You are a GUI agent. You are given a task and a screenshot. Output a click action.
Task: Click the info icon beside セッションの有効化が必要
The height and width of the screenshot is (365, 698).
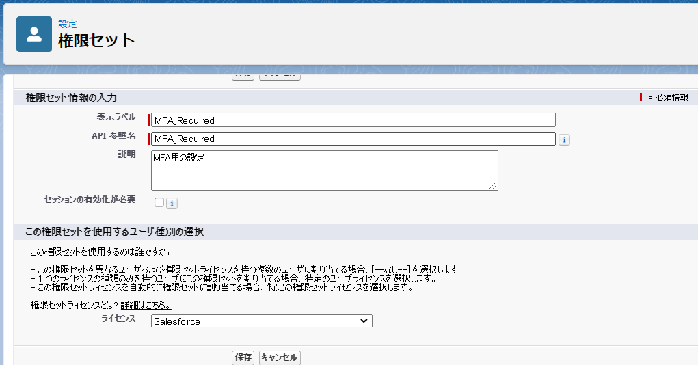[172, 204]
